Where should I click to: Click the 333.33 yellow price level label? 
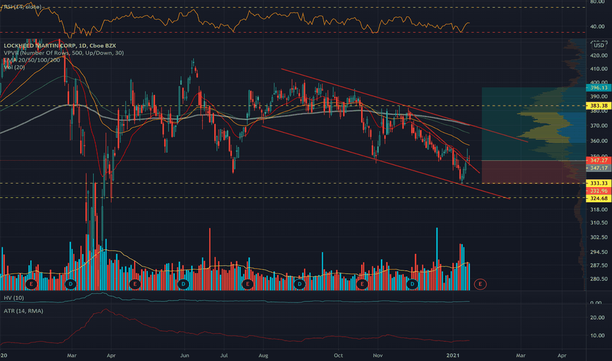pyautogui.click(x=599, y=183)
